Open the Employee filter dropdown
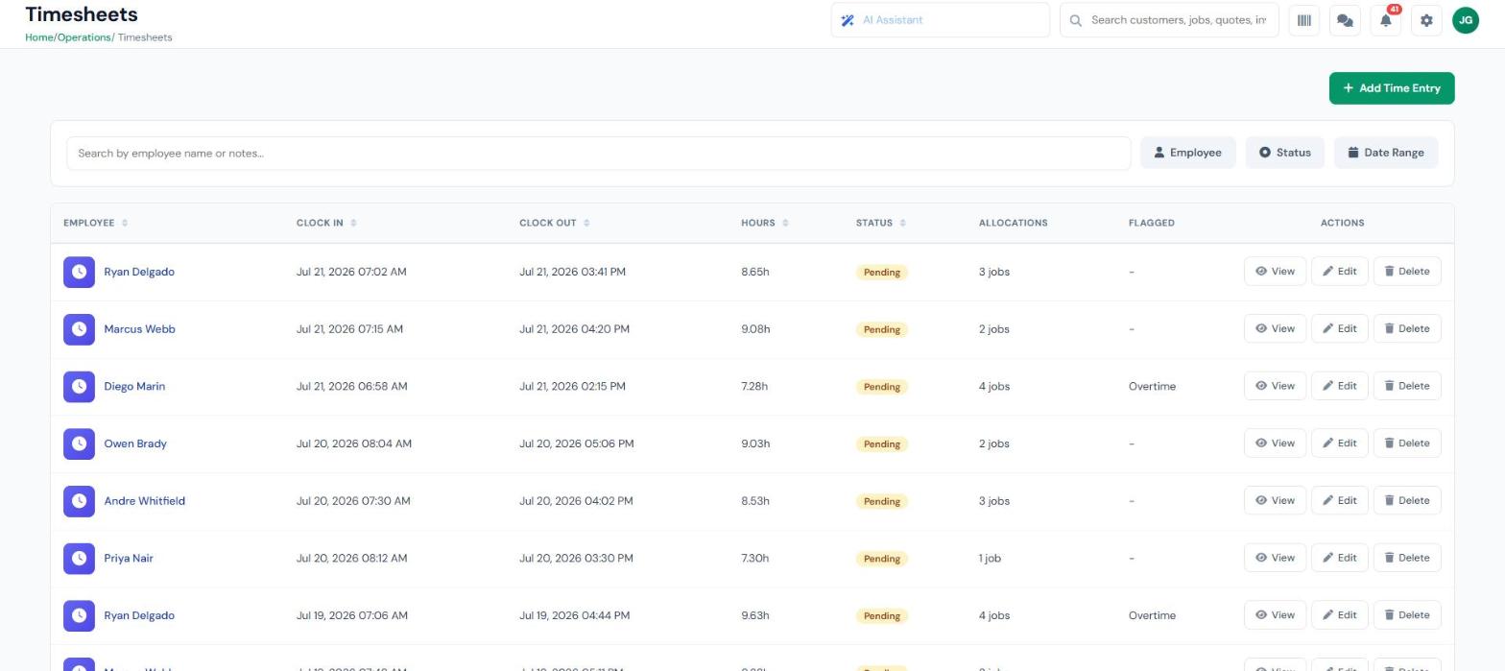Viewport: 1505px width, 671px height. point(1187,153)
